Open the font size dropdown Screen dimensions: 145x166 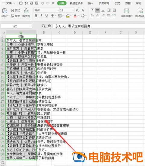pos(73,10)
